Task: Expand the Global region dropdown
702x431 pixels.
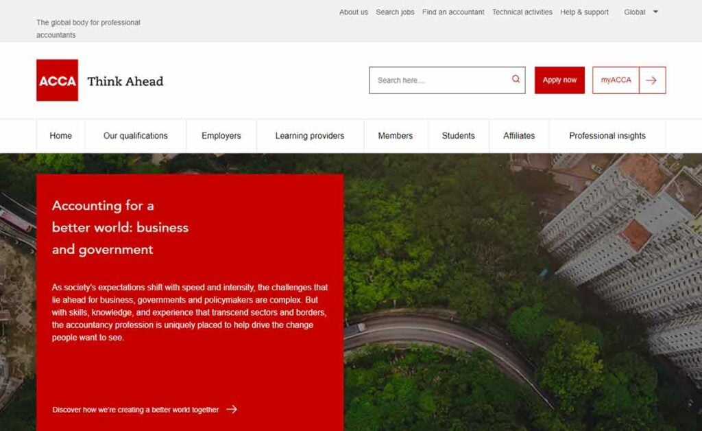Action: pyautogui.click(x=641, y=12)
